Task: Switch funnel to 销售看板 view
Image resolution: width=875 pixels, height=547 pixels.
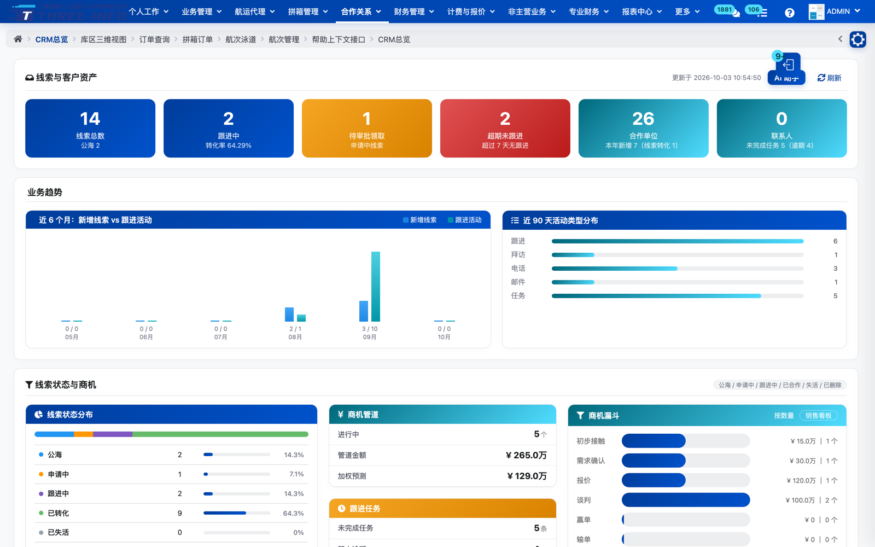Action: pyautogui.click(x=818, y=416)
